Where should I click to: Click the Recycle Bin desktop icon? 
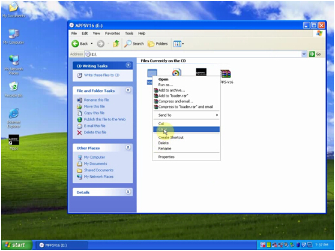14,90
